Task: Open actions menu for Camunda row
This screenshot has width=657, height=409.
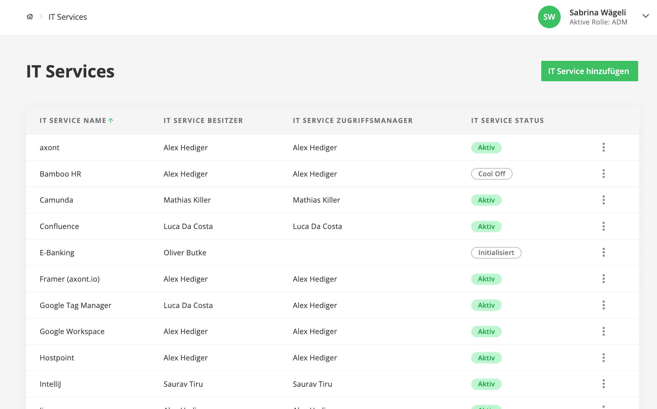Action: coord(603,200)
